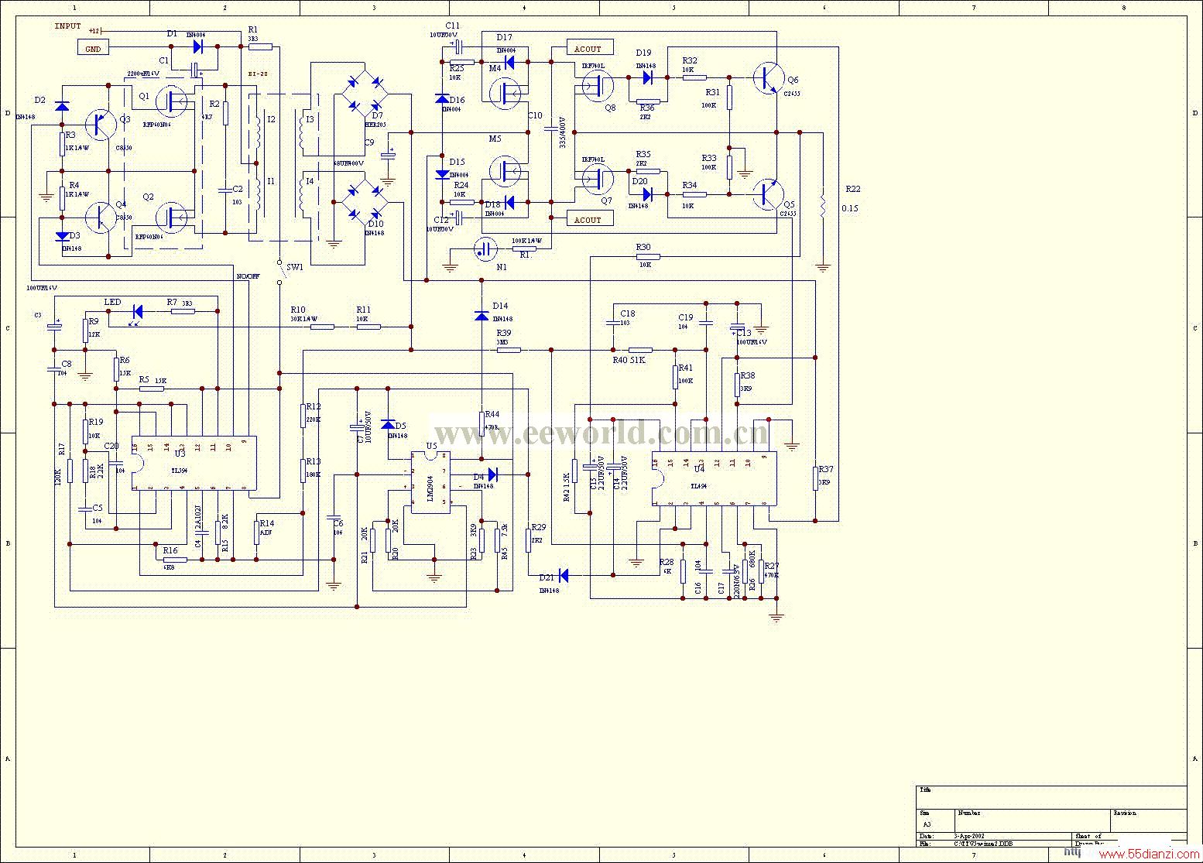Select the lower ACOUT terminal box
This screenshot has height=863, width=1203.
[x=590, y=219]
